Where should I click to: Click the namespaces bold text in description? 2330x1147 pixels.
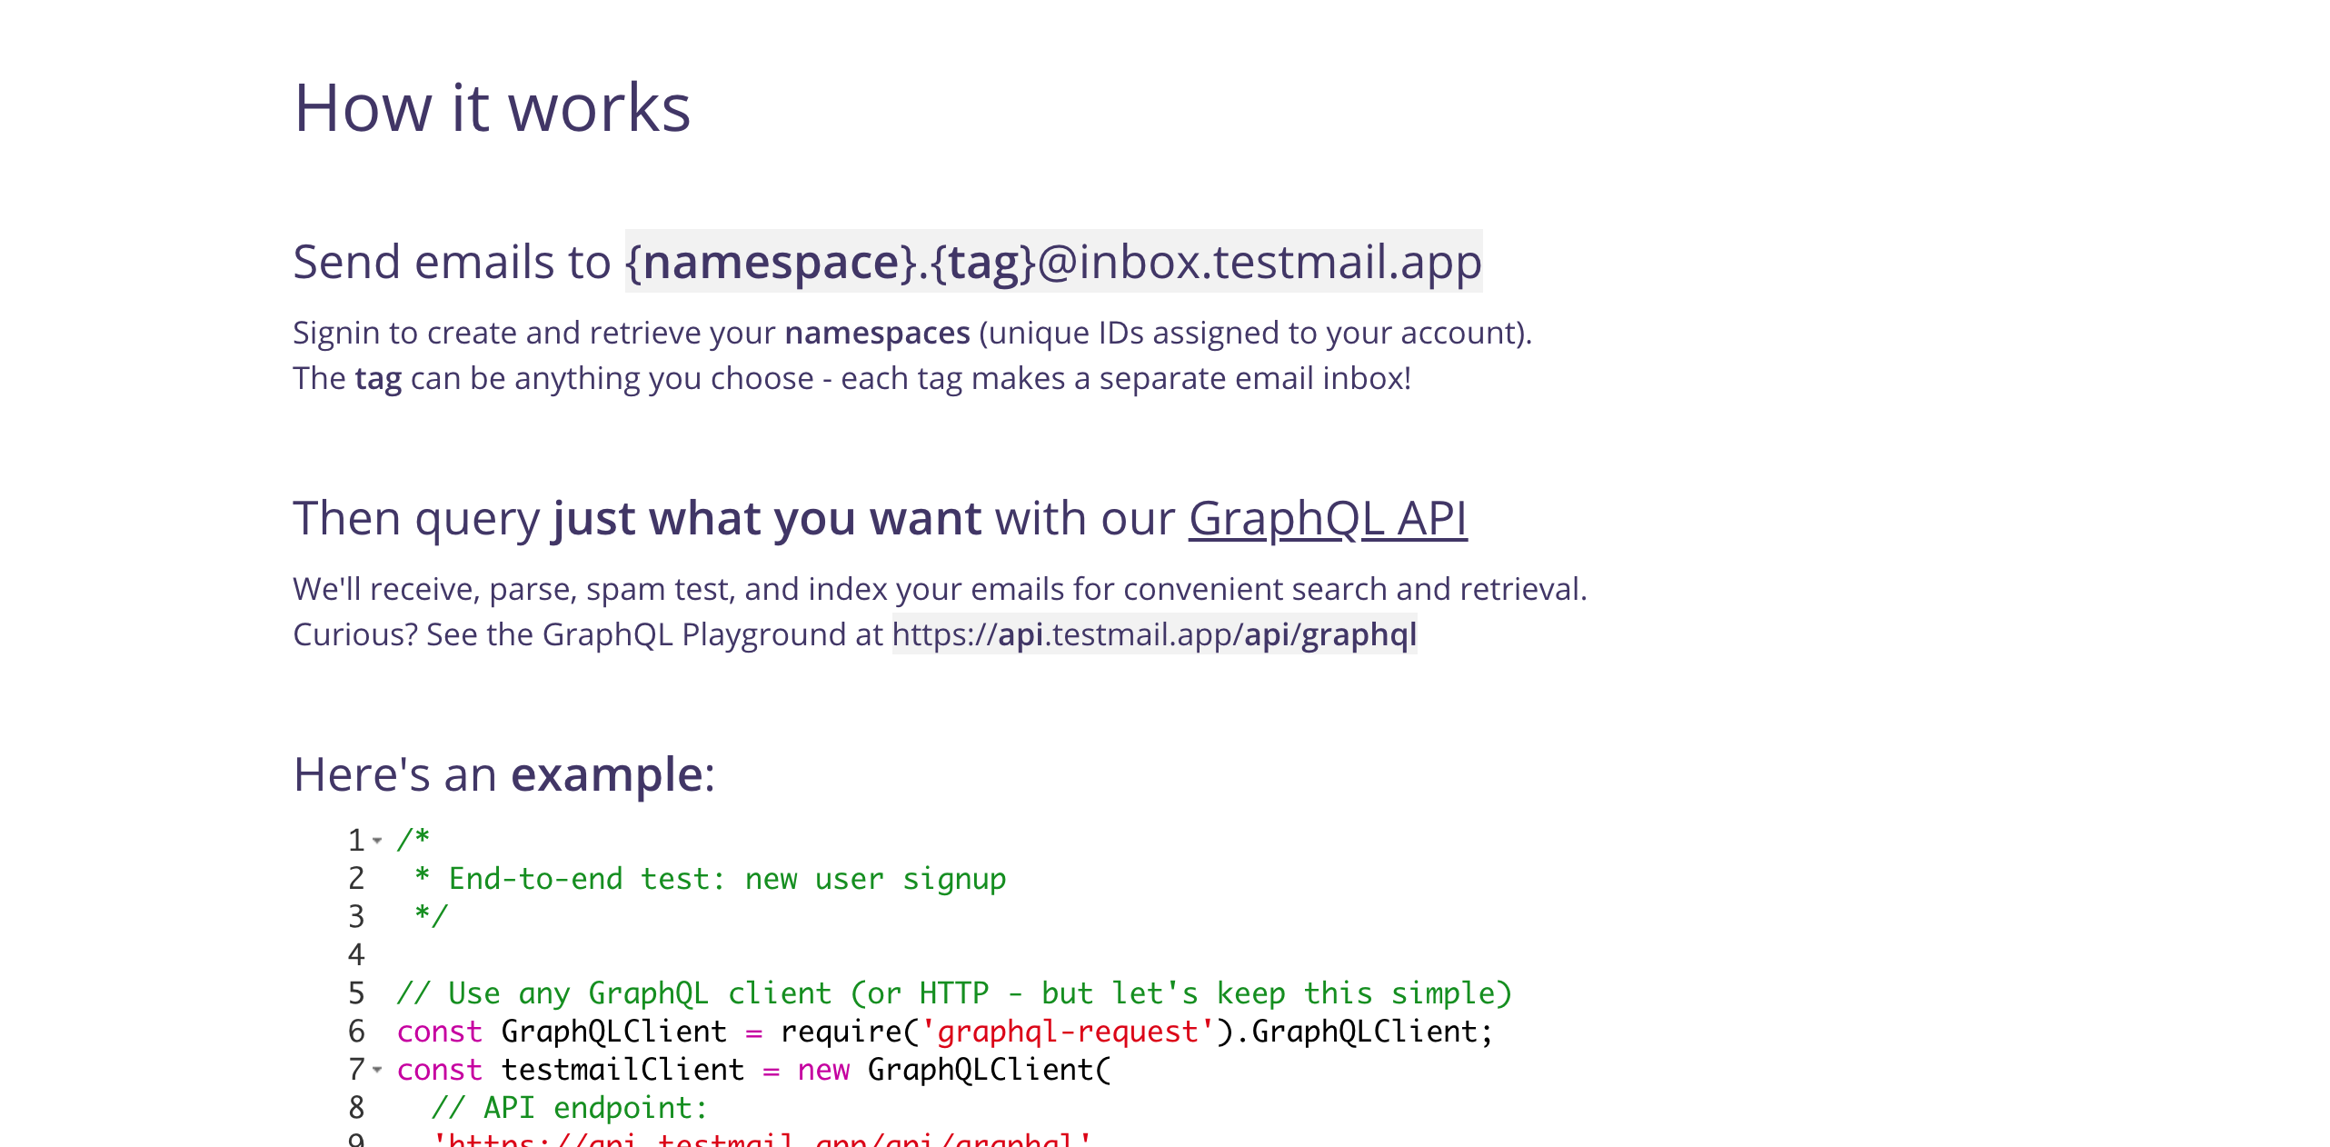pos(877,332)
